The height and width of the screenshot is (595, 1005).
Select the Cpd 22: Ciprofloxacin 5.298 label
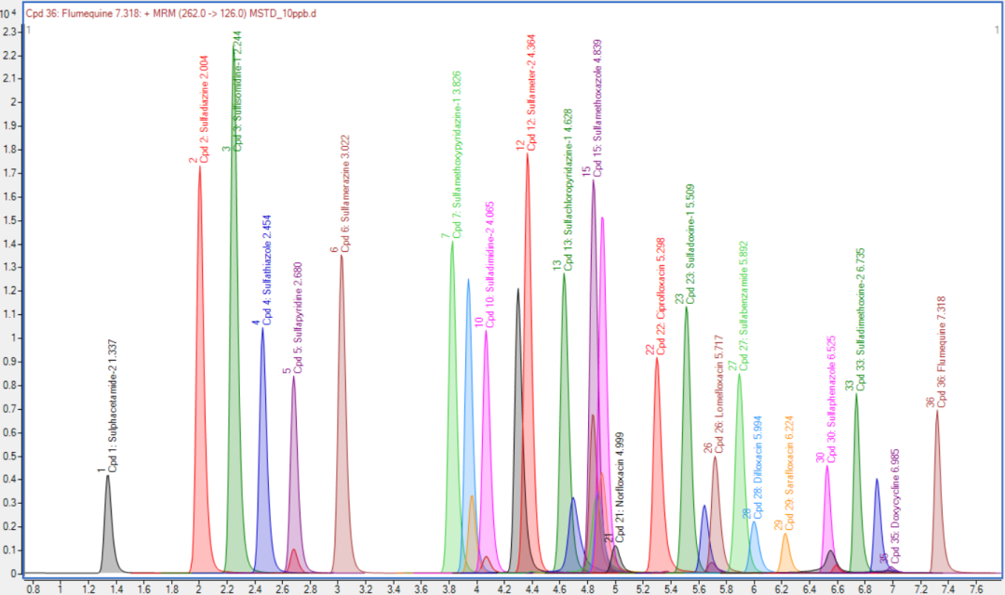pyautogui.click(x=661, y=297)
